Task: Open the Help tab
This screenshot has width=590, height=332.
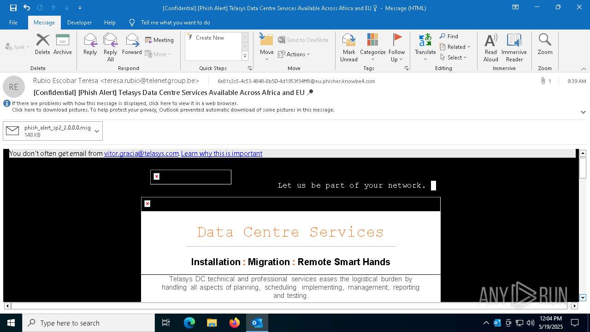Action: (110, 22)
